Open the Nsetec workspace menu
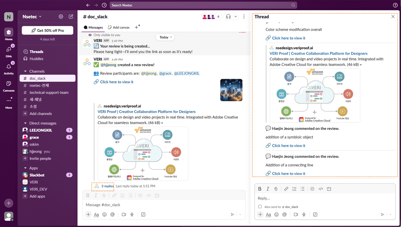Screen dimensions: 401x227 click(32, 17)
